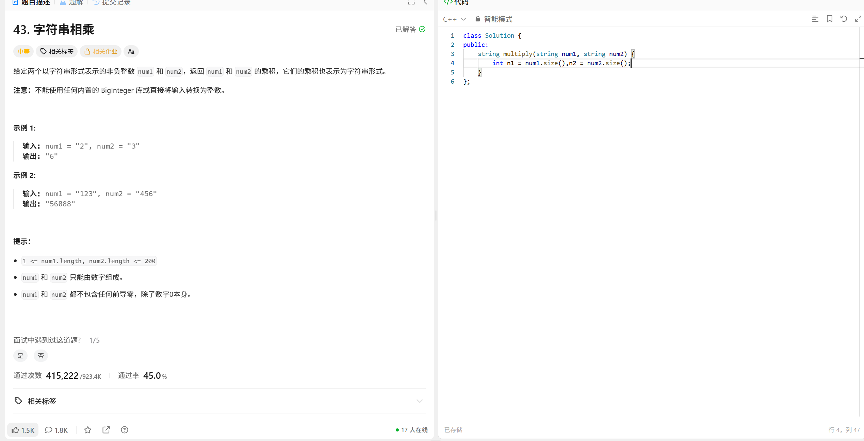Click the code format icon in editor toolbar
864x441 pixels.
point(815,19)
